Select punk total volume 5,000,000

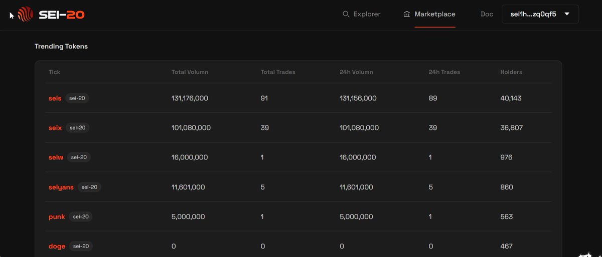click(188, 216)
